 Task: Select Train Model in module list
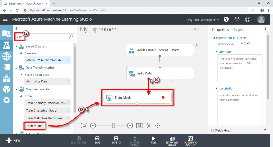pyautogui.click(x=47, y=126)
